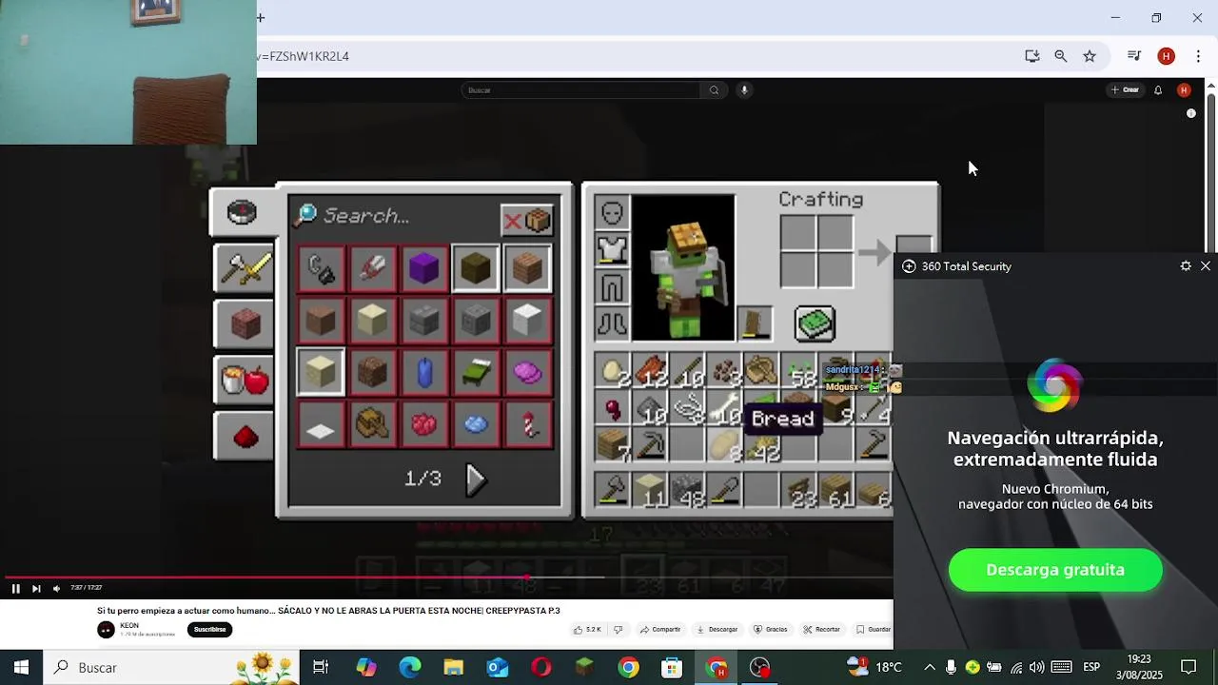The height and width of the screenshot is (685, 1218).
Task: Select the magenta dye recipe
Action: 527,372
